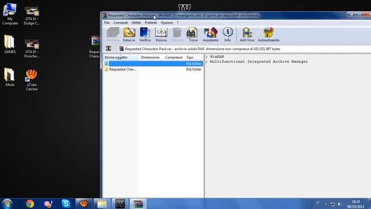Click the greyed-out Archivia toolbar icon
This screenshot has height=209, width=371.
[113, 35]
